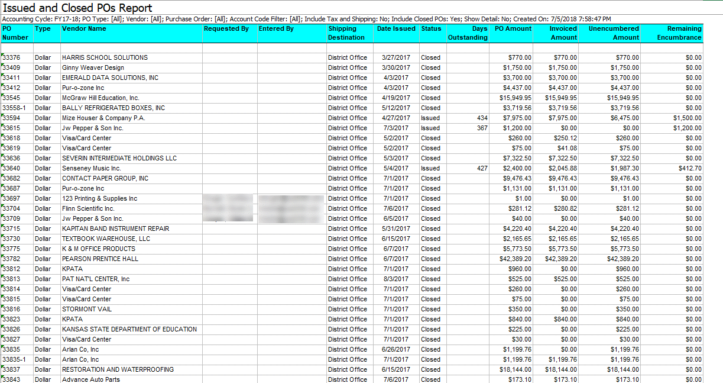The height and width of the screenshot is (383, 723).
Task: Click the PO Number column header
Action: (x=17, y=33)
